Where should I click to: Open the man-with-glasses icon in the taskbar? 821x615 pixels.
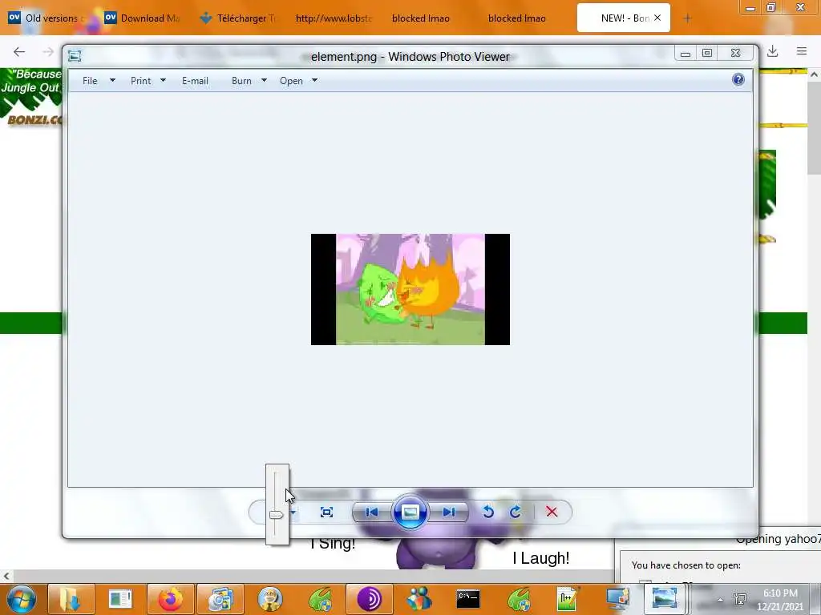[x=270, y=599]
